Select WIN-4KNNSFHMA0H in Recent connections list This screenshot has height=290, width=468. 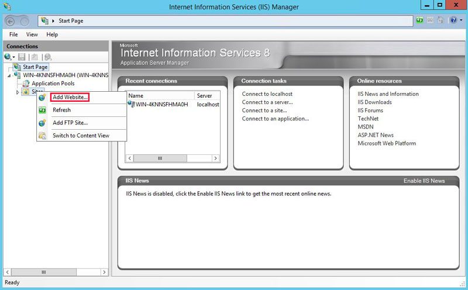162,105
